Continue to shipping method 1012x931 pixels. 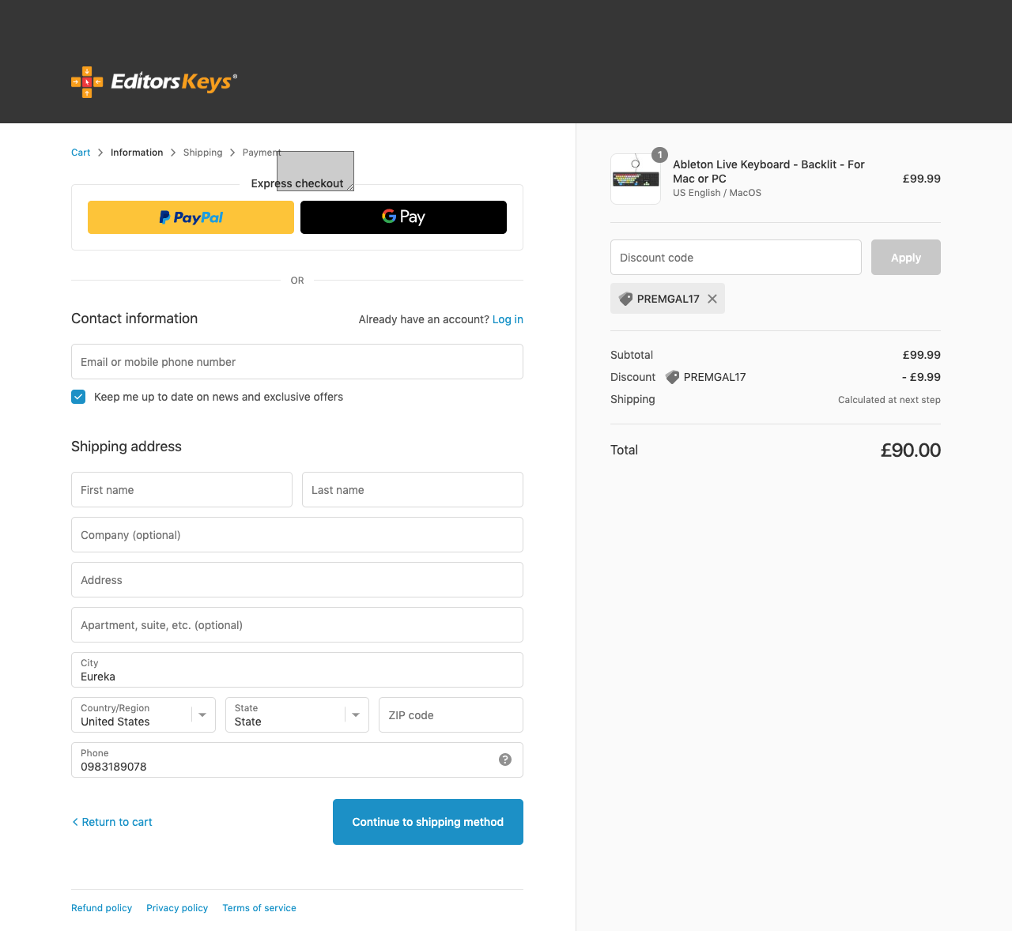(x=428, y=822)
